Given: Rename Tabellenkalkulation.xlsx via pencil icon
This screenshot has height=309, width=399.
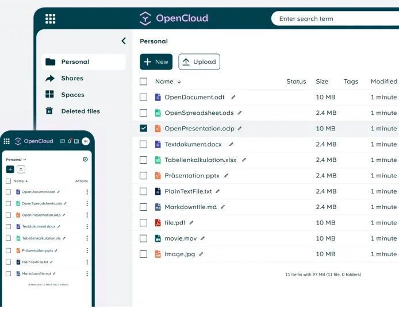Looking at the screenshot, I should [244, 160].
